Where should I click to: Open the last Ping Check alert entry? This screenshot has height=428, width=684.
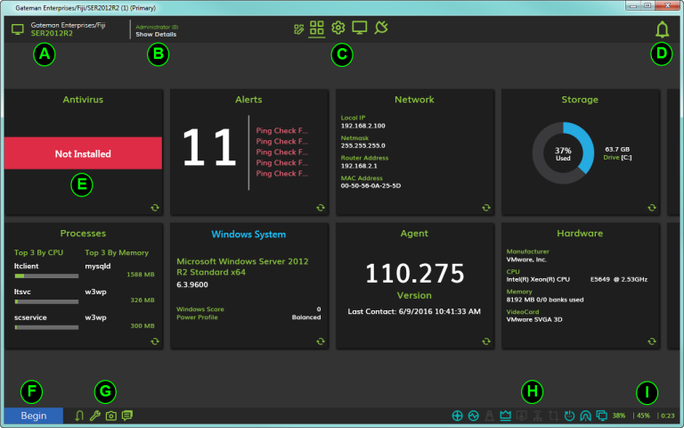(x=281, y=173)
